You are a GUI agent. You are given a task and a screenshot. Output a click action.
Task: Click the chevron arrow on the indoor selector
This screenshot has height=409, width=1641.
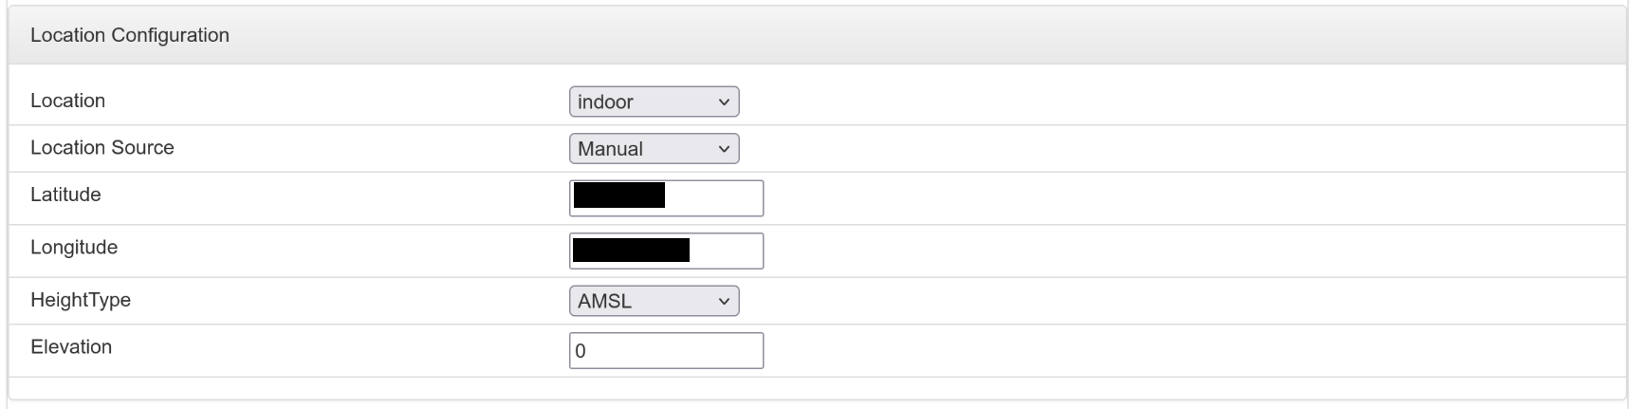724,102
